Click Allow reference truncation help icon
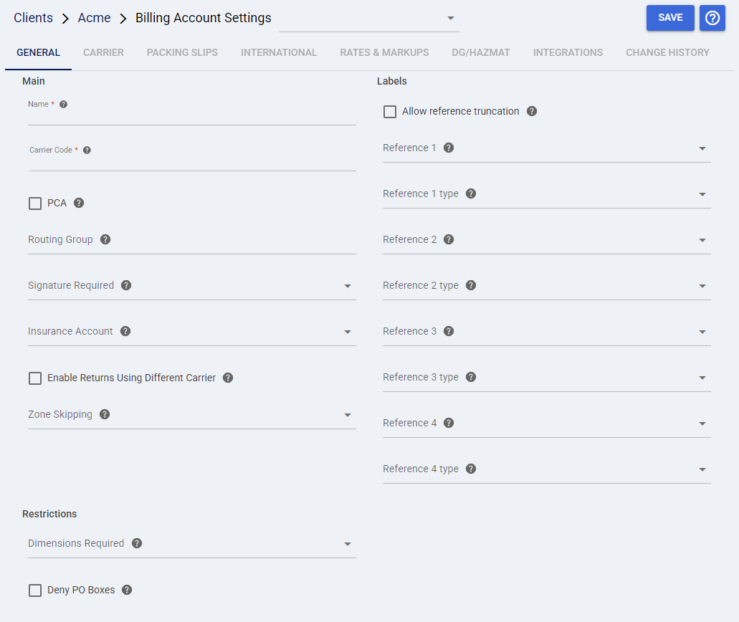The image size is (739, 622). coord(532,111)
